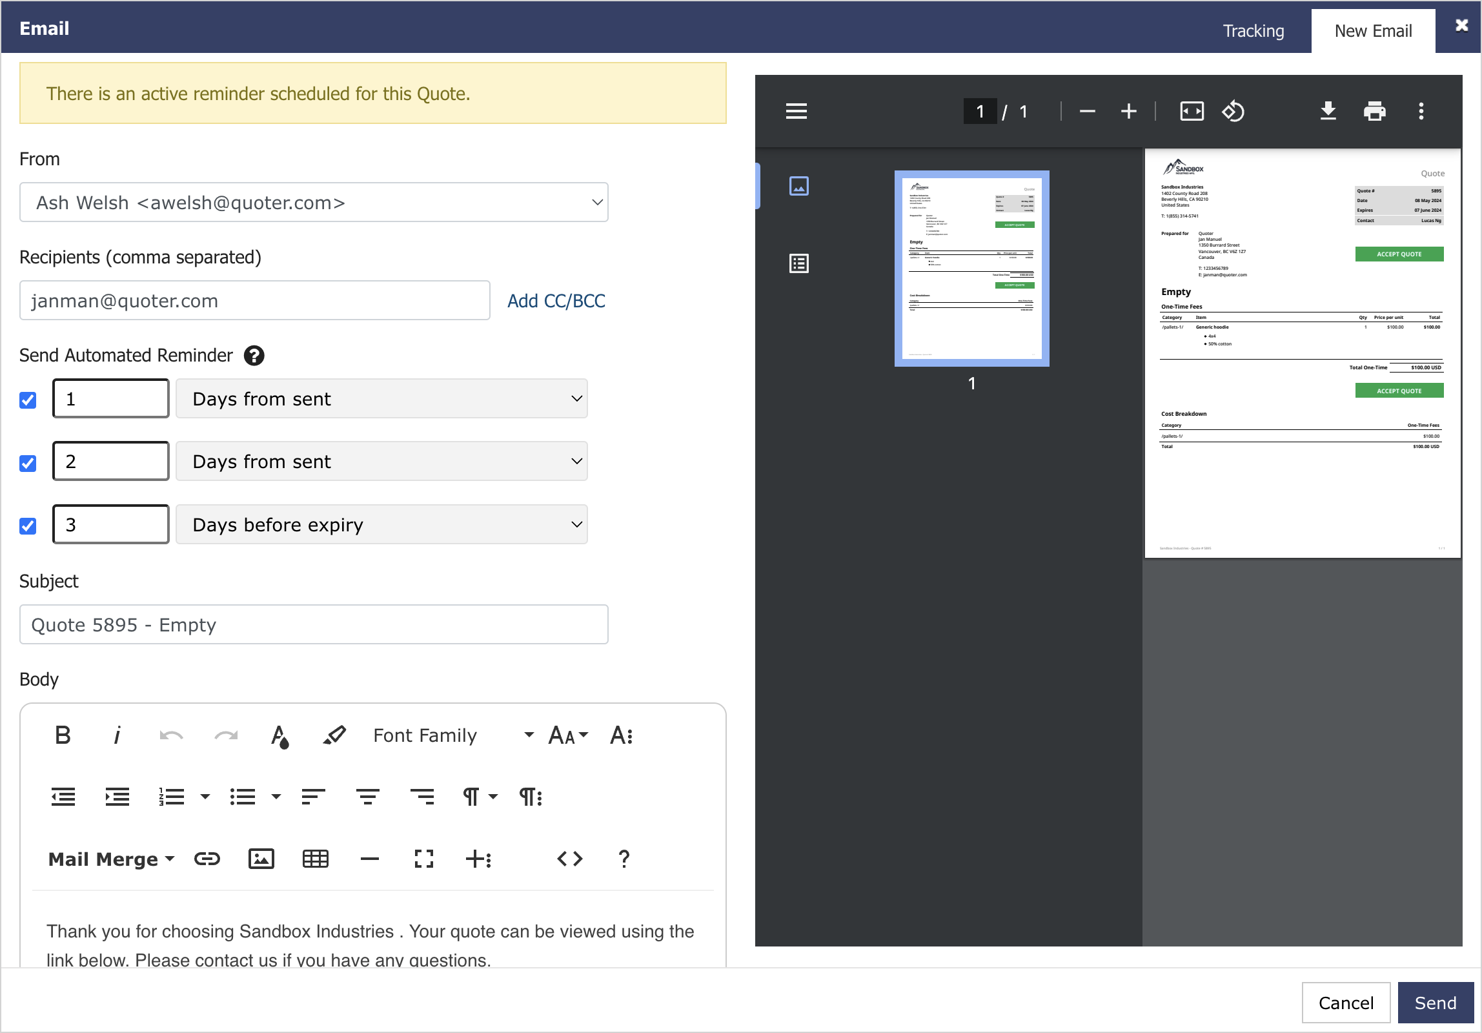Toggle fullscreen editor mode

424,859
